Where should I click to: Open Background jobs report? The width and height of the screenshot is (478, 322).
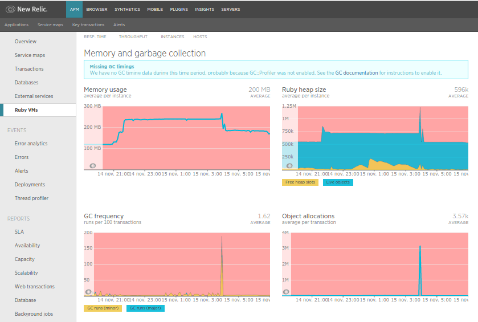coord(34,314)
